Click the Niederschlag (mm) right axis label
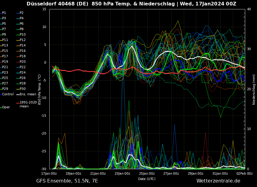The image size is (257, 187). pos(254,89)
